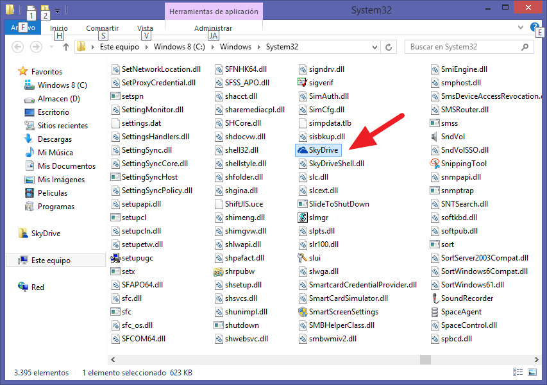The height and width of the screenshot is (385, 547).
Task: Click the Windows breadcrumb in address bar
Action: [235, 47]
